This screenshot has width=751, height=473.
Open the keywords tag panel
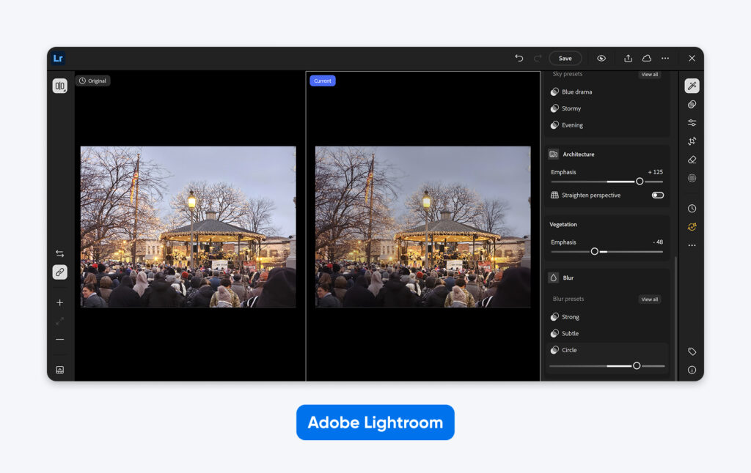pyautogui.click(x=692, y=351)
